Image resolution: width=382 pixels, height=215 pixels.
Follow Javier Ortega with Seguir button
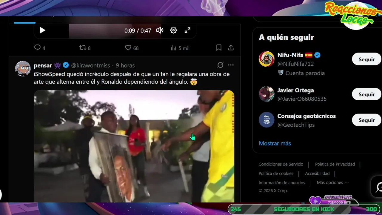coord(366,94)
